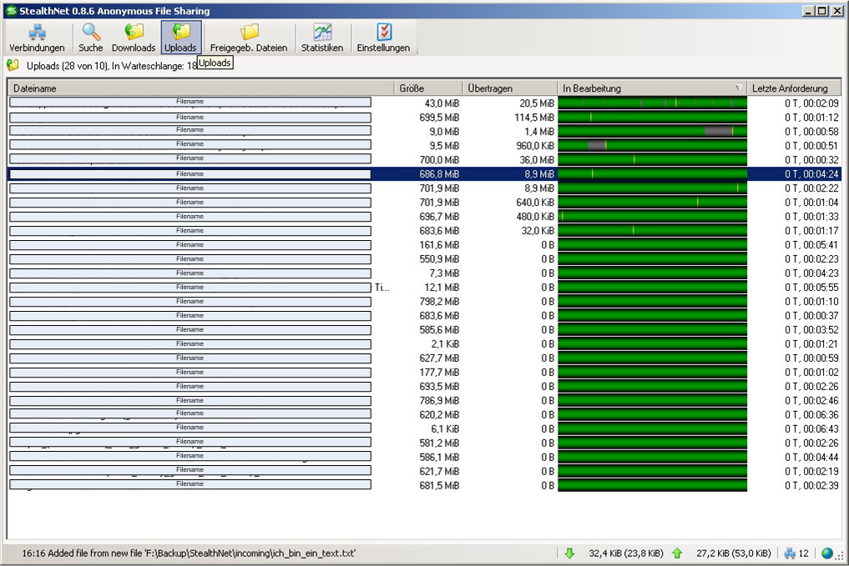Switch to the Downloads view
This screenshot has height=566, width=849.
click(134, 38)
